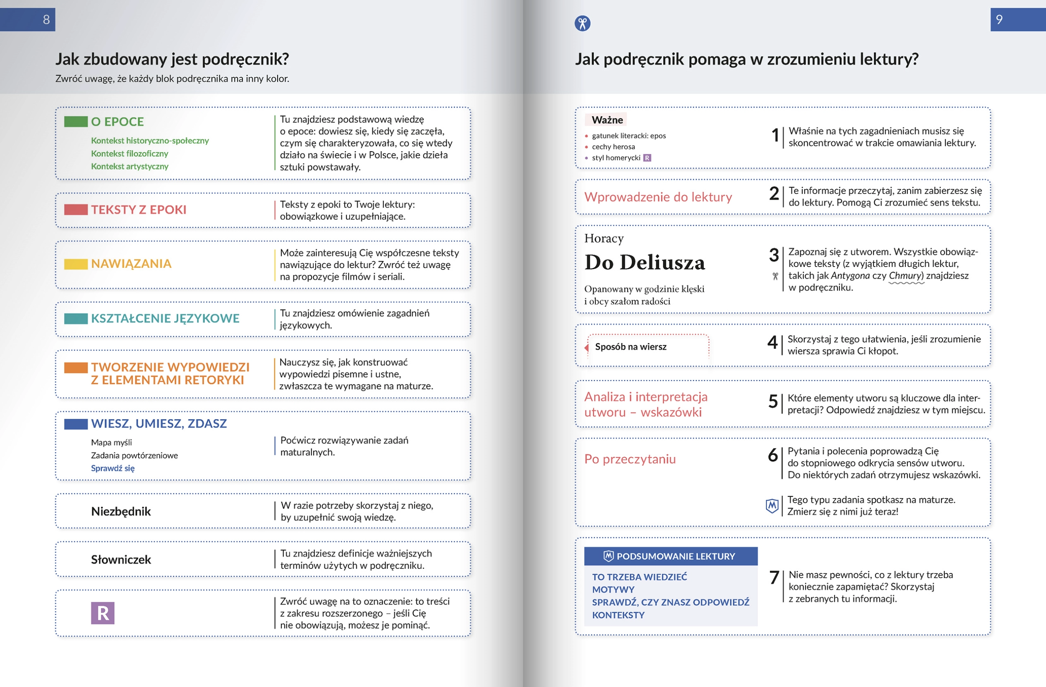Click the Zadania powtórzeniowe entry

coord(134,455)
